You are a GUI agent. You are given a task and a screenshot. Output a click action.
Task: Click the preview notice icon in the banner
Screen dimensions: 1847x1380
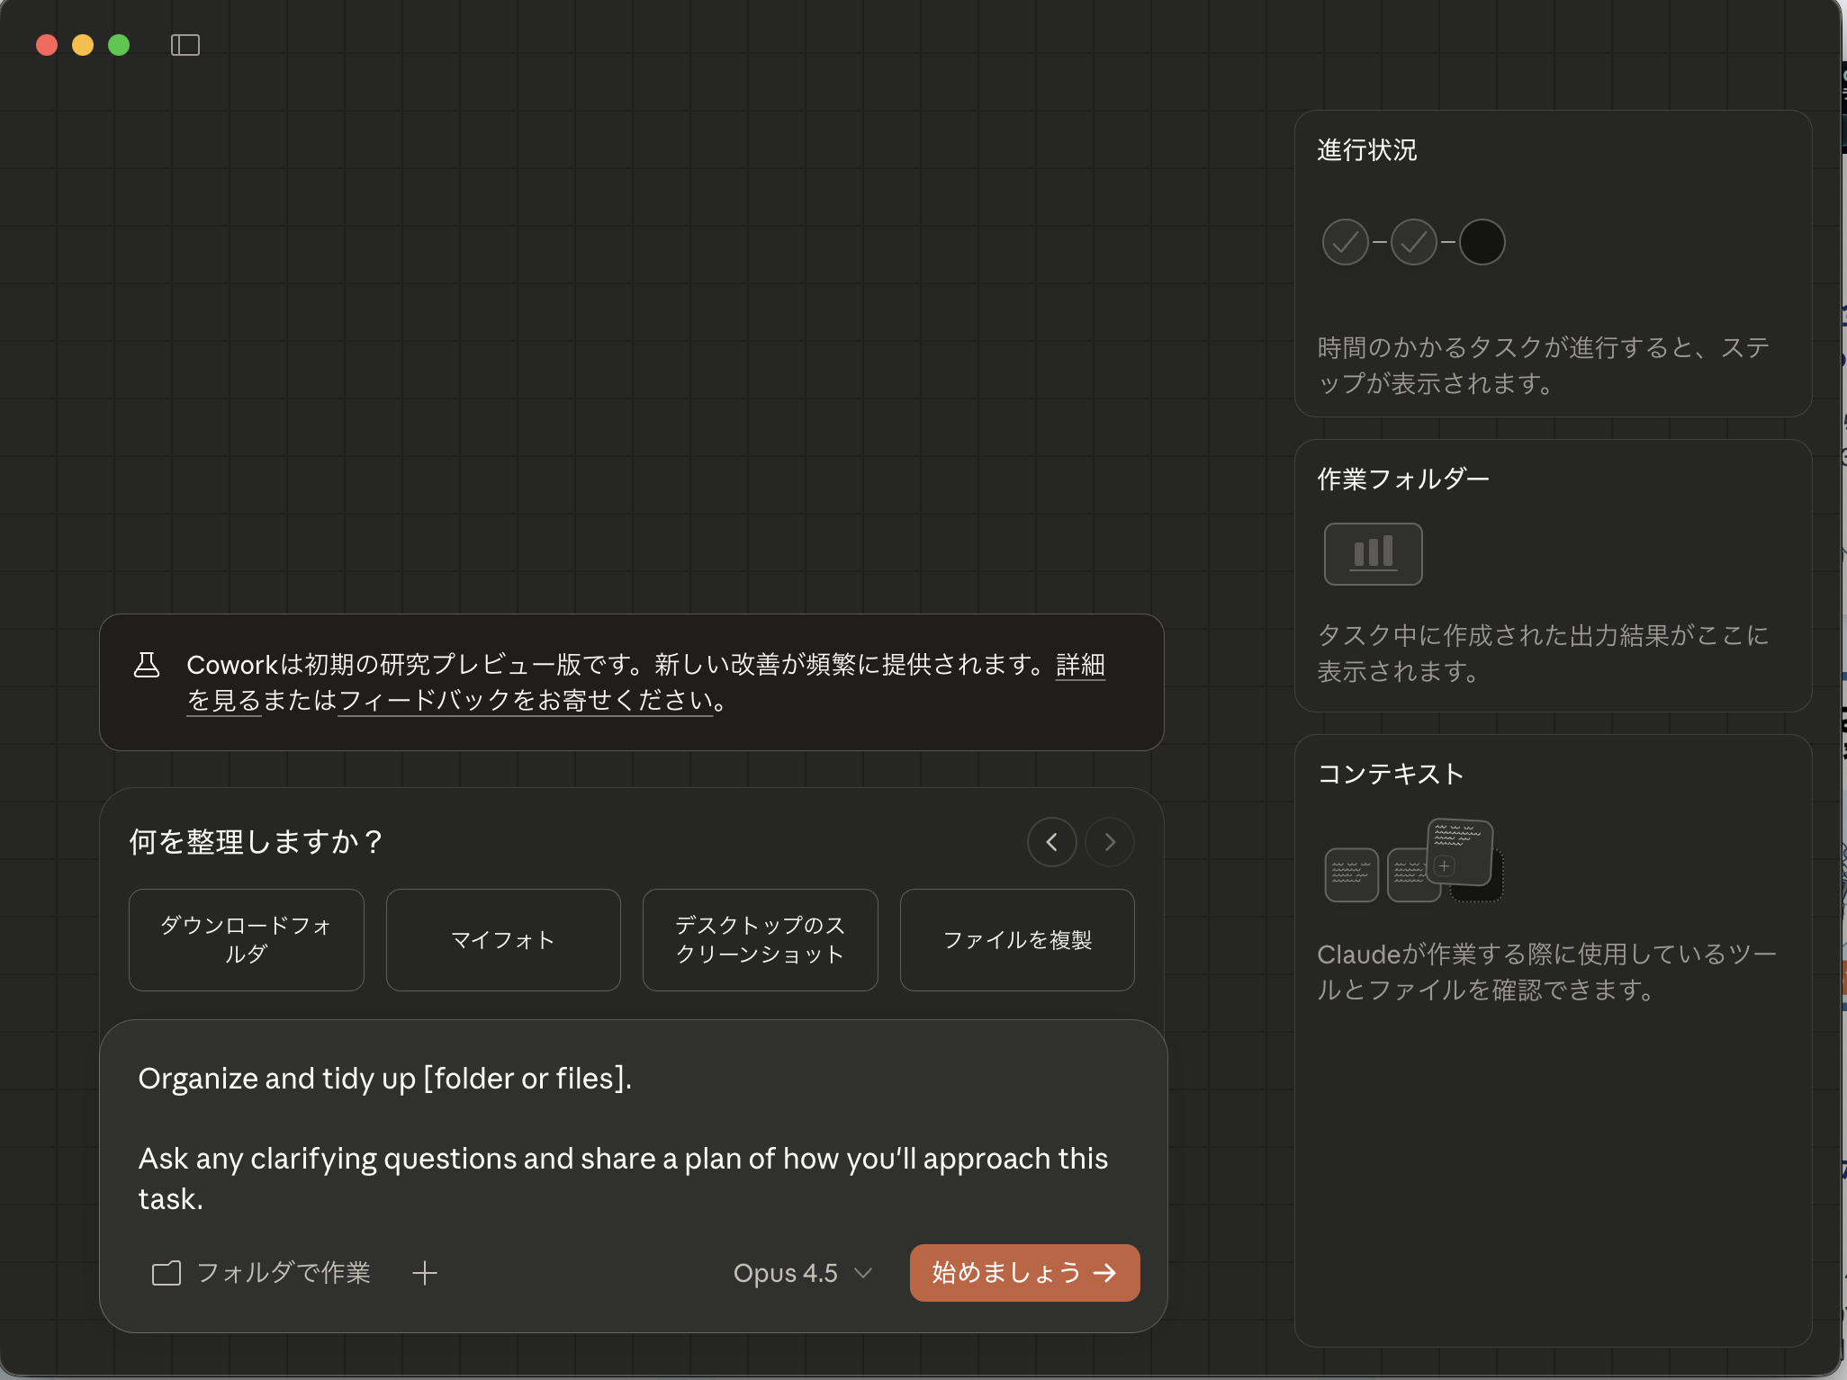[148, 664]
